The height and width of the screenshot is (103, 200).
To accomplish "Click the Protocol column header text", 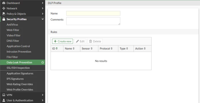I will pyautogui.click(x=105, y=49).
